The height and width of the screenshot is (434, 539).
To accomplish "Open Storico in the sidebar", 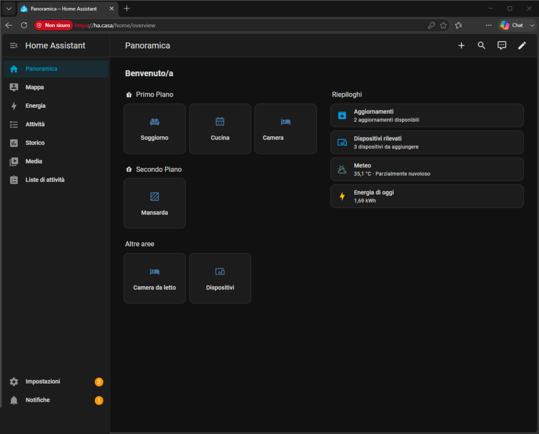I will (56, 143).
